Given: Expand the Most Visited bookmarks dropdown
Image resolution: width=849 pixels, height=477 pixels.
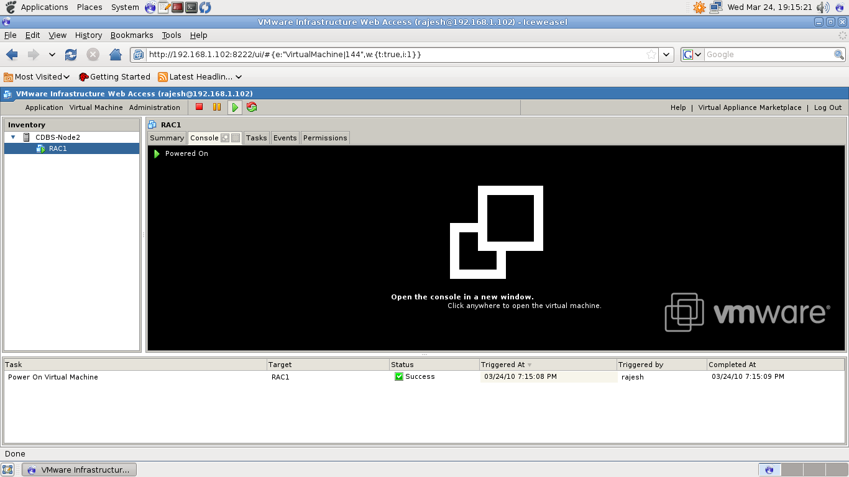Looking at the screenshot, I should [x=67, y=77].
